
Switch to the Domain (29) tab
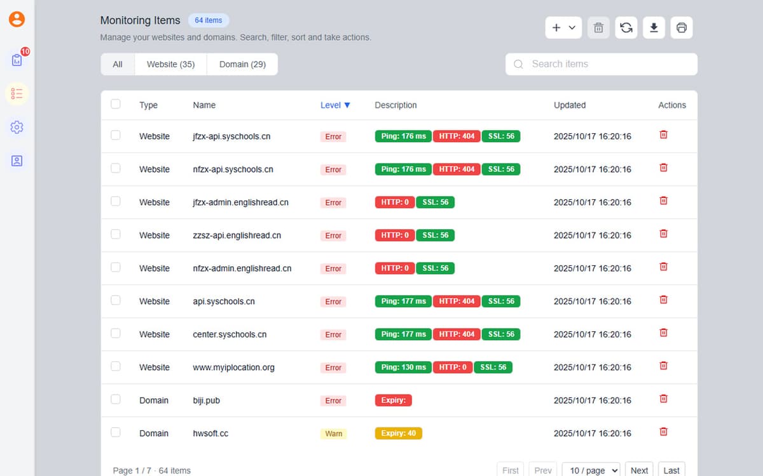pos(242,64)
